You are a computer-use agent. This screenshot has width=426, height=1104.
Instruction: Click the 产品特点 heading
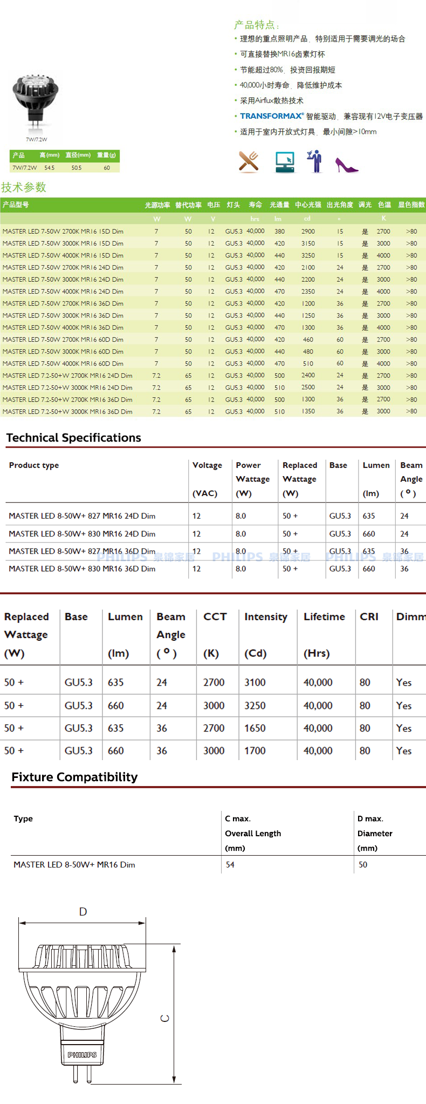pyautogui.click(x=256, y=25)
